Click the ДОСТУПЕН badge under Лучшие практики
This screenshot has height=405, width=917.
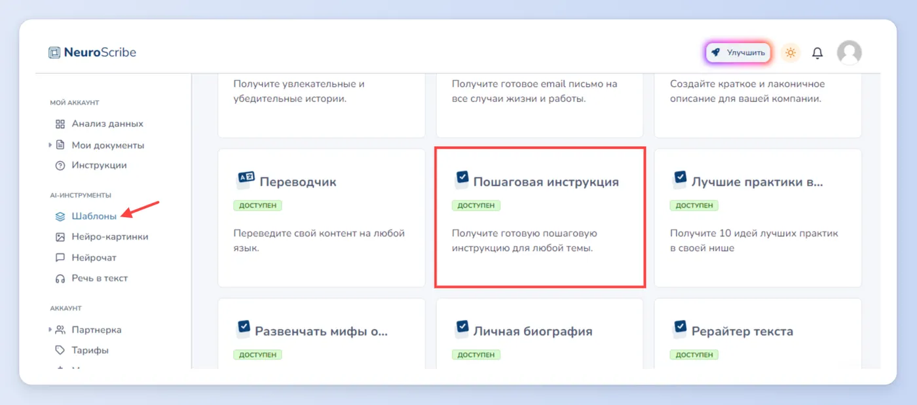pyautogui.click(x=694, y=205)
